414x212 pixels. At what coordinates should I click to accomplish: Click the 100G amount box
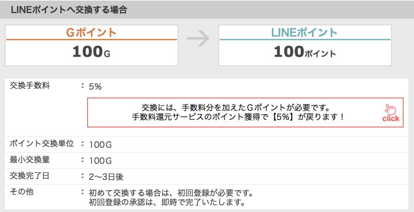(91, 45)
